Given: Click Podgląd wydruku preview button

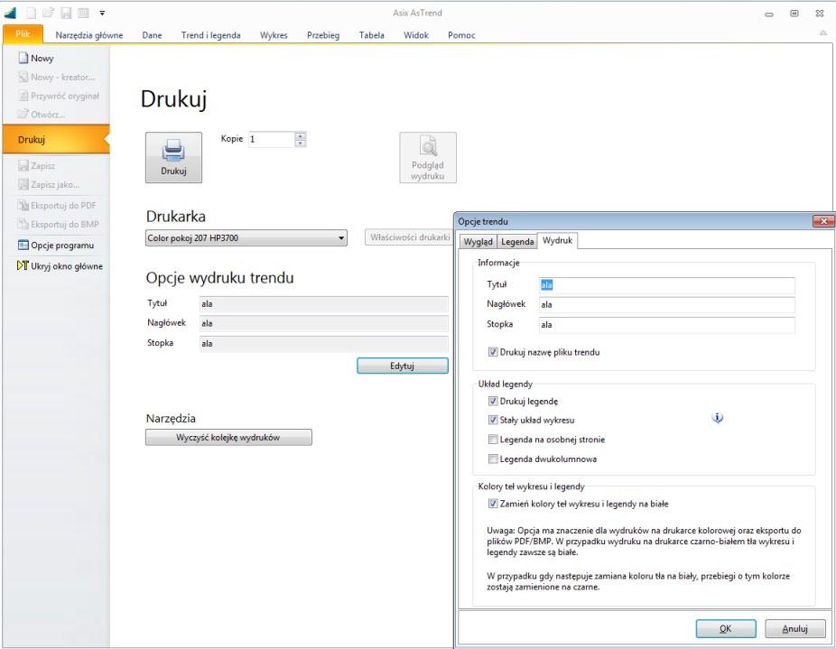Looking at the screenshot, I should (428, 157).
